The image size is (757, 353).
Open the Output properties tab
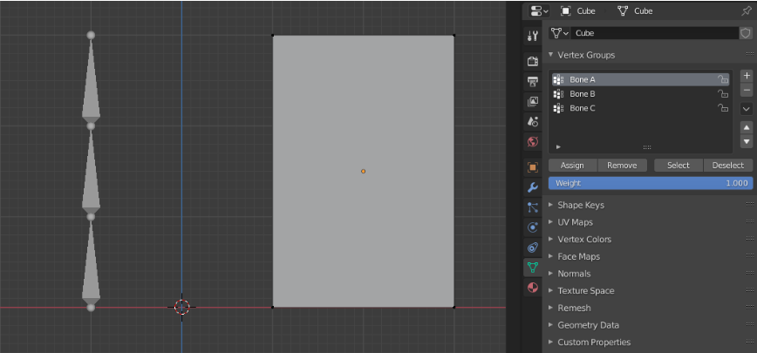coord(533,82)
